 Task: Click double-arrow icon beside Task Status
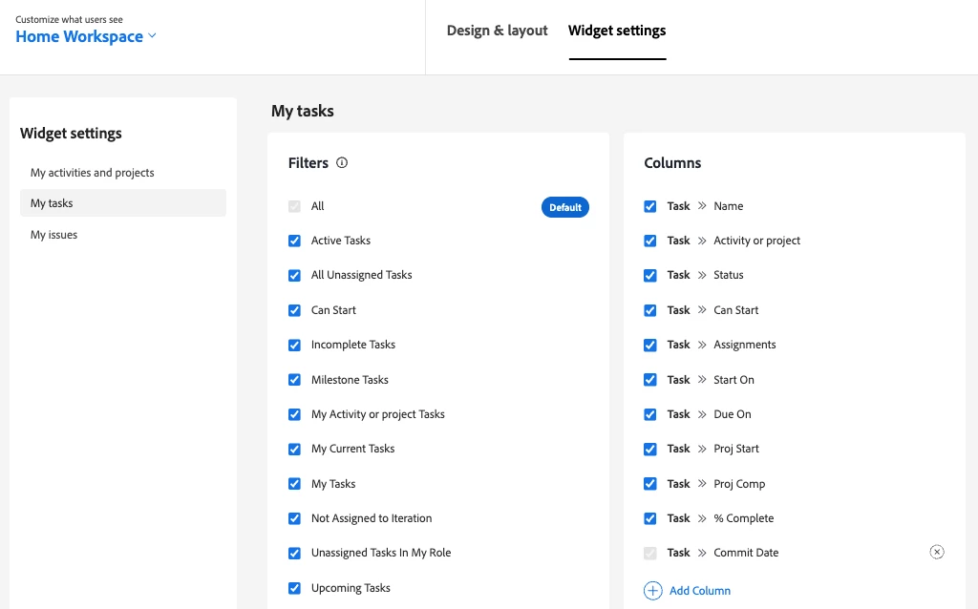(x=702, y=275)
